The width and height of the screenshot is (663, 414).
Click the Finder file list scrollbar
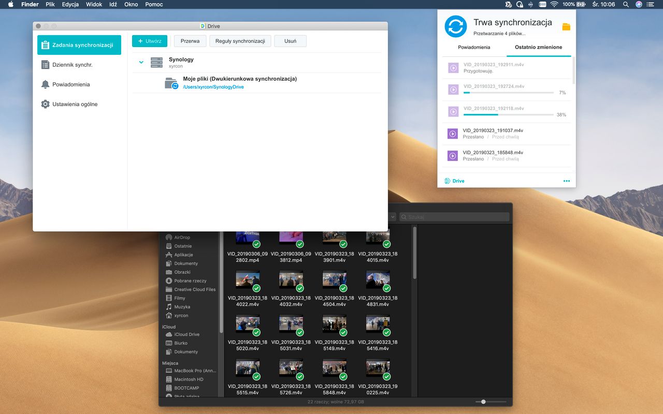pos(414,253)
